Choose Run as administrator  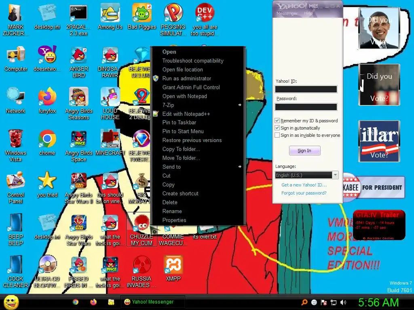(198, 78)
